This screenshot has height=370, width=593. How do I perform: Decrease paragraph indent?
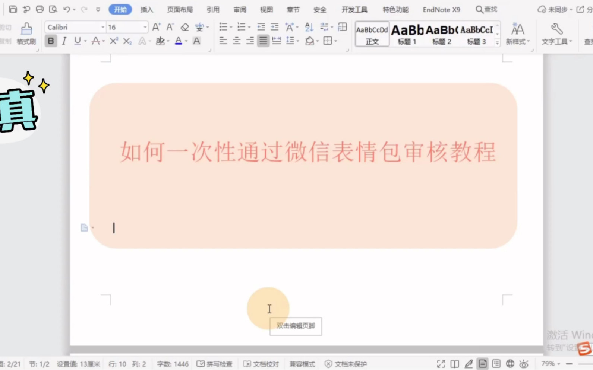click(x=261, y=27)
